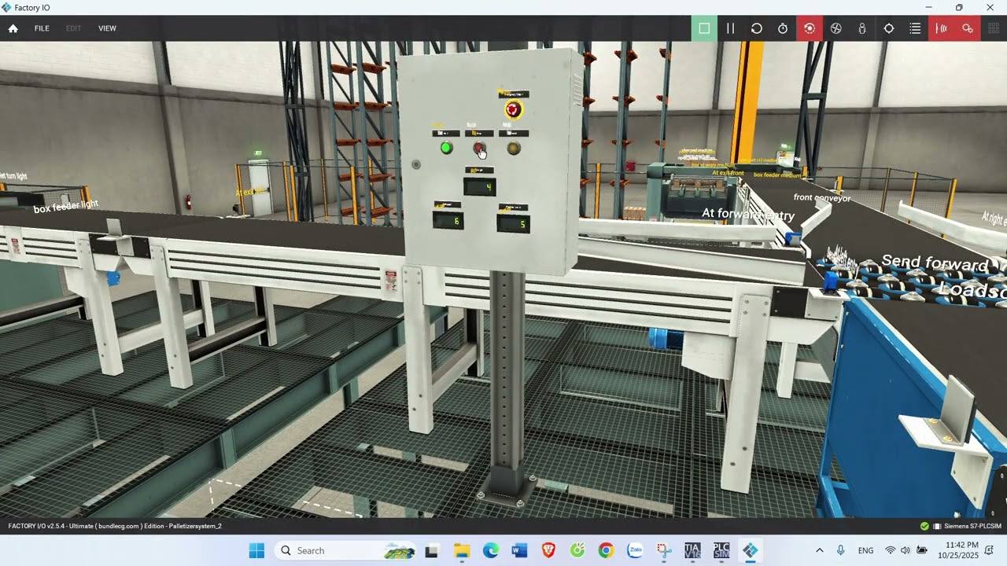
Task: Click the ENG language indicator
Action: [865, 550]
